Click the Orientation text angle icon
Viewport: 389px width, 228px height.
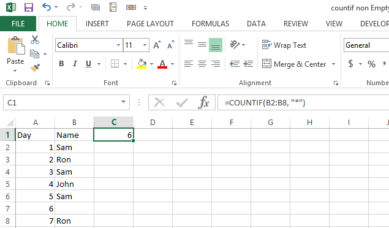pos(235,45)
